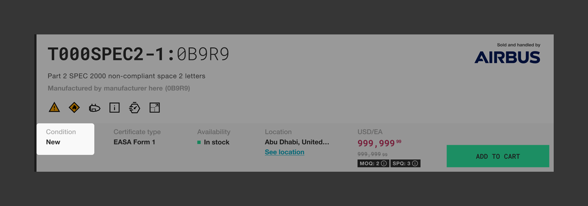
Task: Click the EASA Form 1 certificate type
Action: pyautogui.click(x=134, y=142)
